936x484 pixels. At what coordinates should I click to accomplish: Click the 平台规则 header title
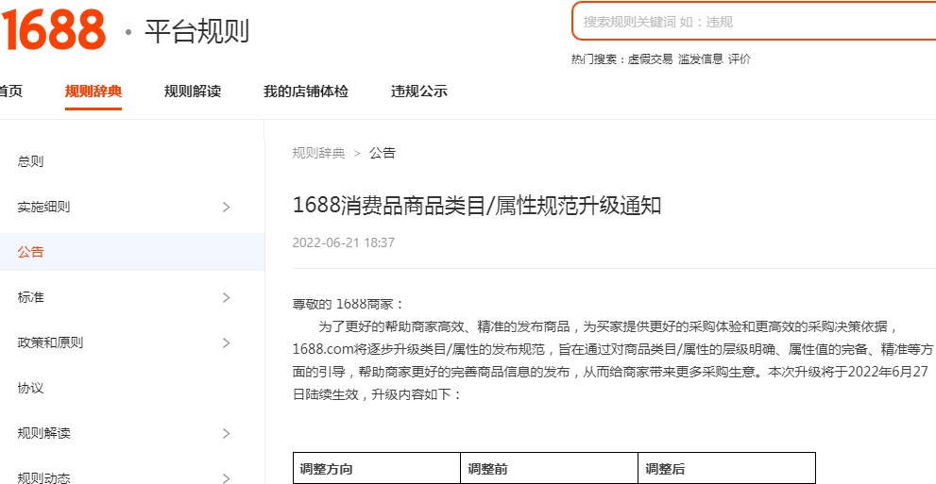[x=196, y=31]
